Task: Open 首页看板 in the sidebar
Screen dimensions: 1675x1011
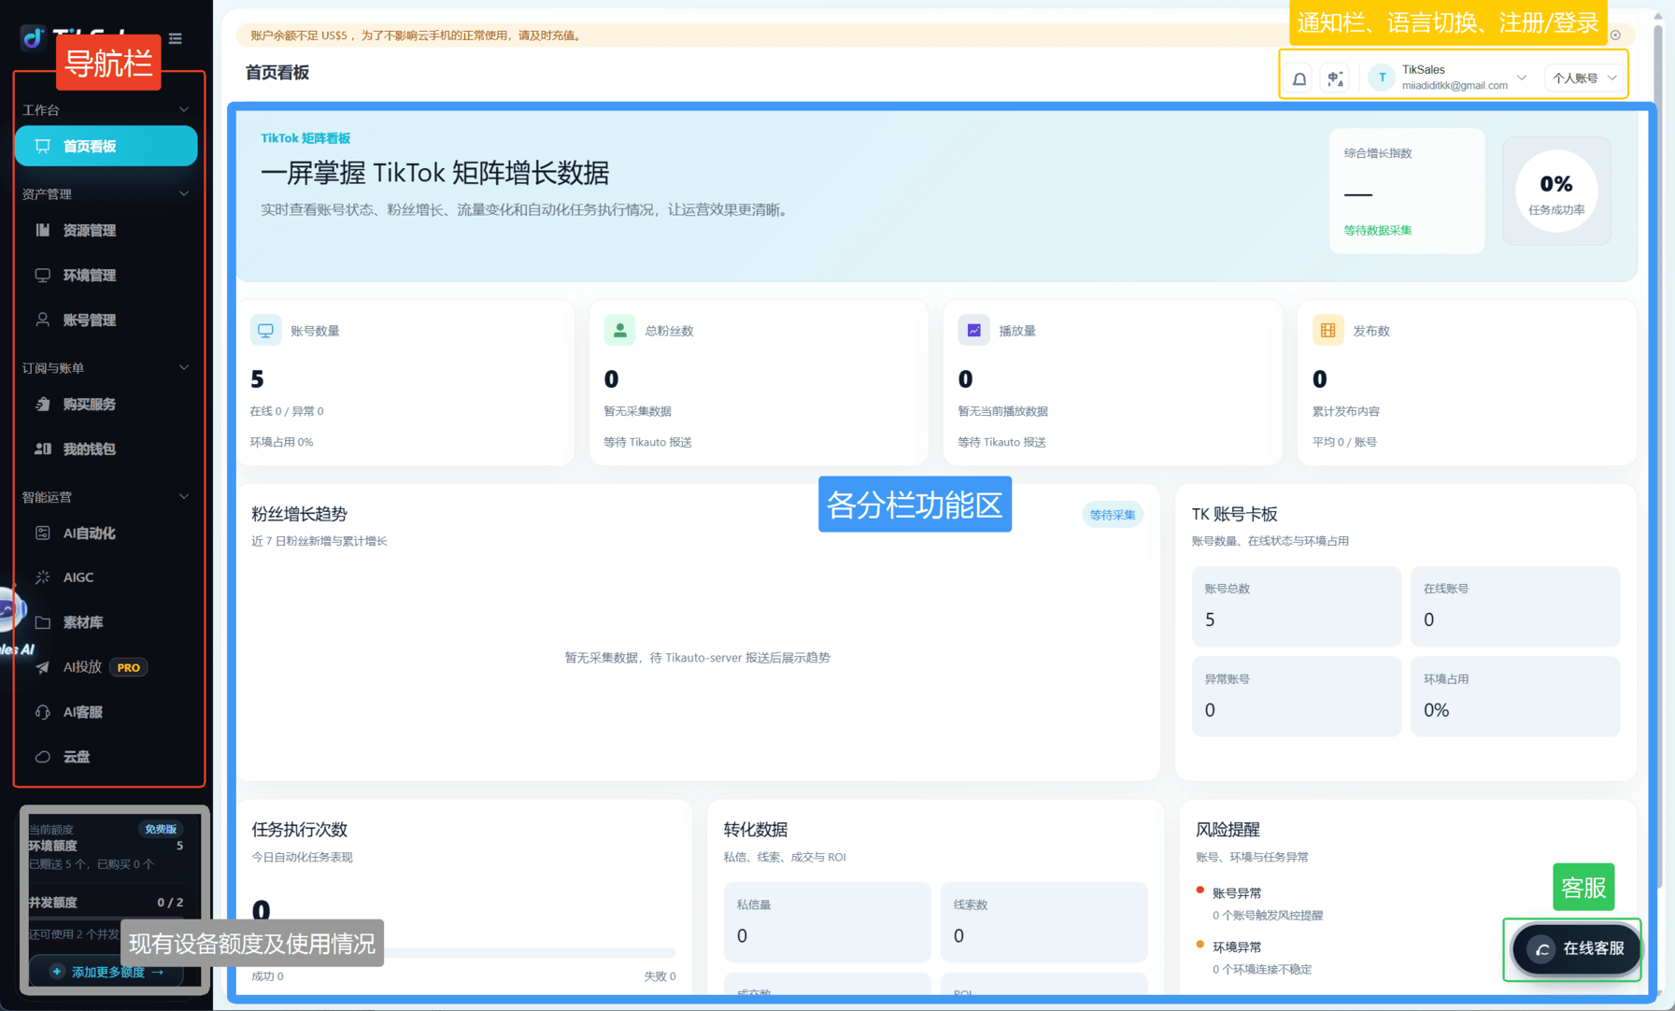Action: tap(106, 146)
